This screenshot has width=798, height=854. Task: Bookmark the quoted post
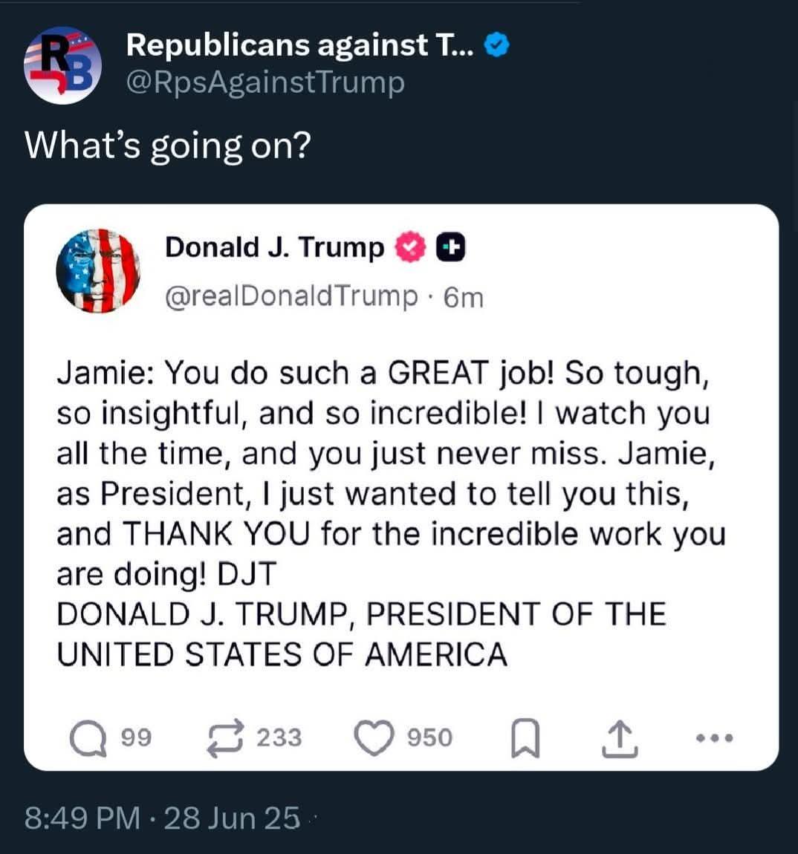click(x=525, y=739)
